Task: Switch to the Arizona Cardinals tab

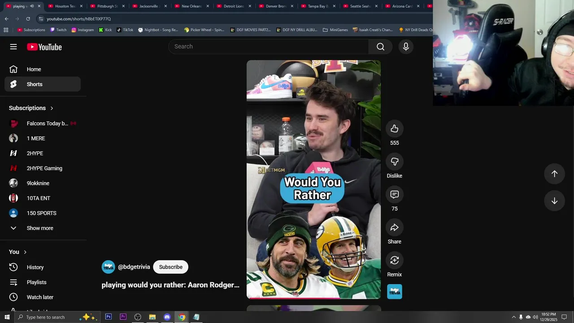Action: 402,6
